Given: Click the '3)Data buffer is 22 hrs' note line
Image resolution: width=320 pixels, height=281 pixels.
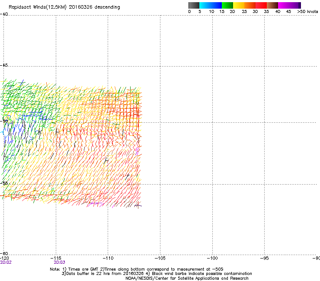Looking at the screenshot, I should click(157, 274).
